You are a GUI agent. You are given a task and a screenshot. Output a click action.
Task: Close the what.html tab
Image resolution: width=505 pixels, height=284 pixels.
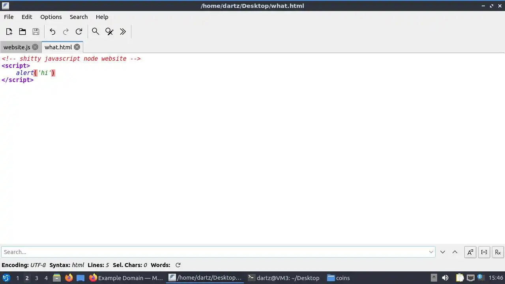click(x=77, y=47)
